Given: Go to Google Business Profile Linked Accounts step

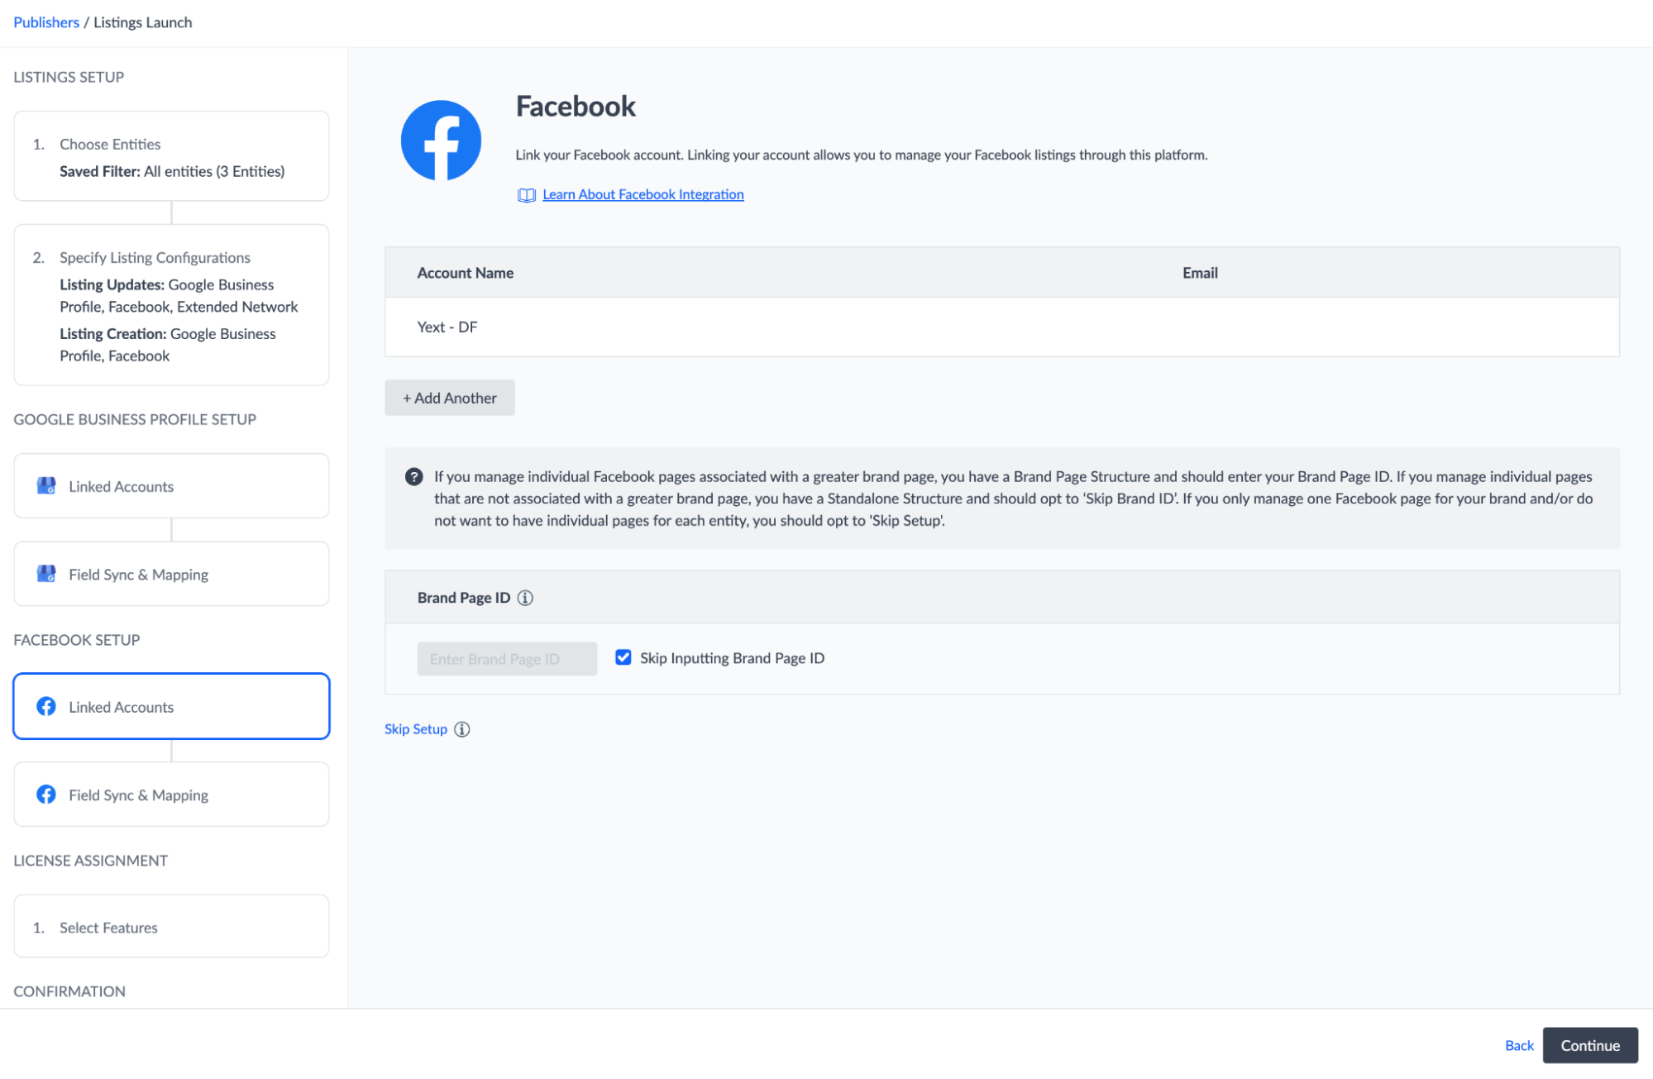Looking at the screenshot, I should pyautogui.click(x=171, y=486).
